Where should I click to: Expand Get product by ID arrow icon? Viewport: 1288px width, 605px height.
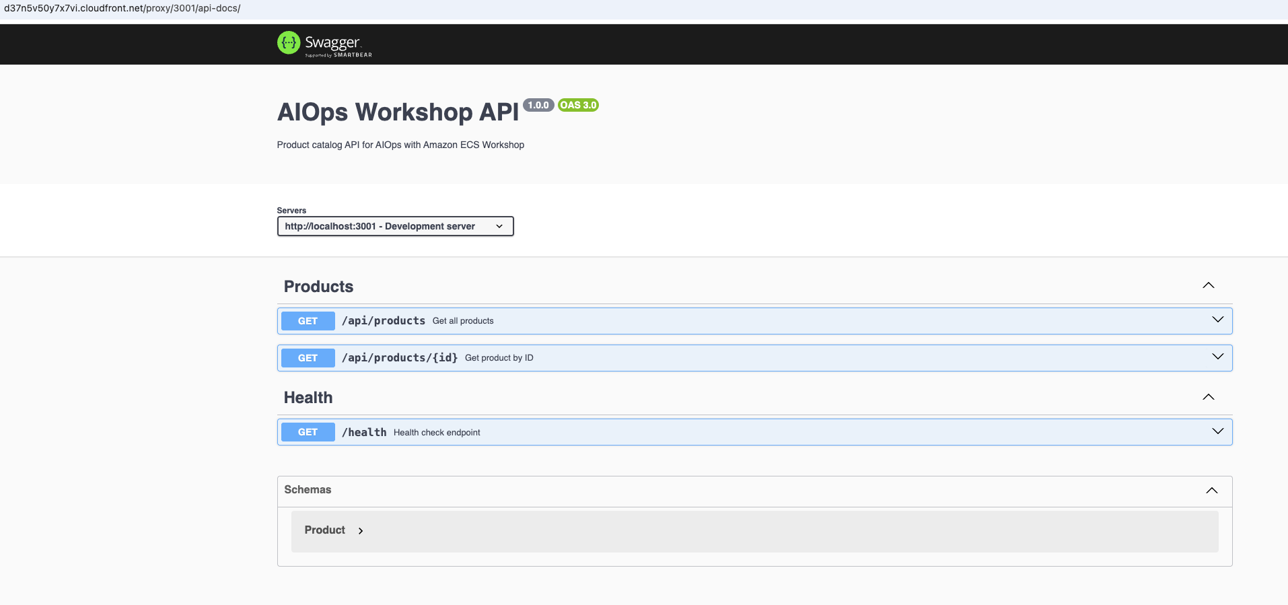1217,357
